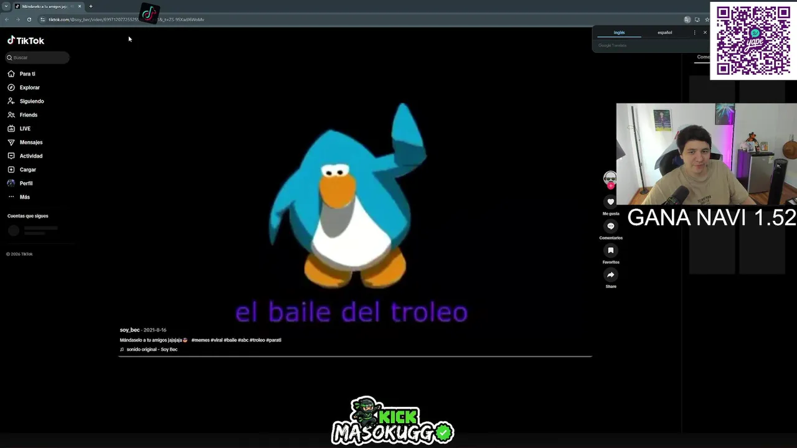Open the Friends section
The width and height of the screenshot is (797, 448).
pyautogui.click(x=28, y=115)
